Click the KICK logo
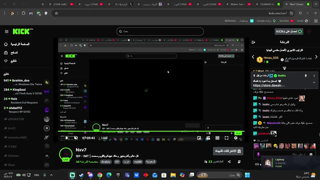 pyautogui.click(x=23, y=31)
